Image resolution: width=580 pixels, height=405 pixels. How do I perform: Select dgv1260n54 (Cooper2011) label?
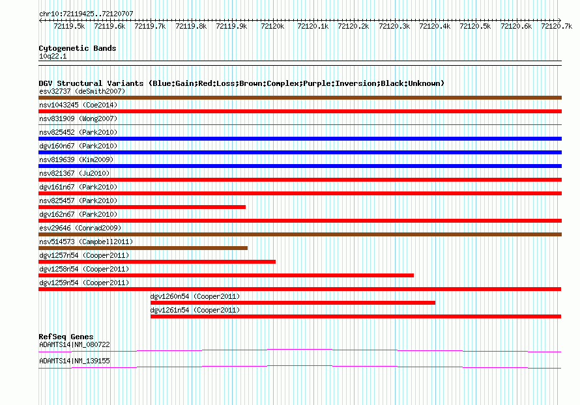tap(195, 296)
